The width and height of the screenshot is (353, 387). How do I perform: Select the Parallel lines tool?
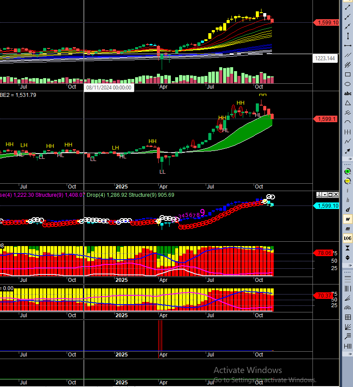click(x=348, y=55)
